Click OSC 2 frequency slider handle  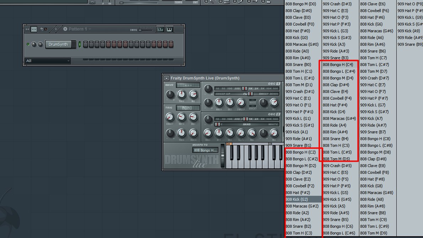pos(245,119)
